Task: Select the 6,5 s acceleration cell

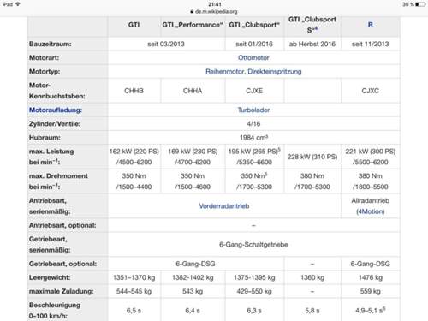Action: coord(134,311)
